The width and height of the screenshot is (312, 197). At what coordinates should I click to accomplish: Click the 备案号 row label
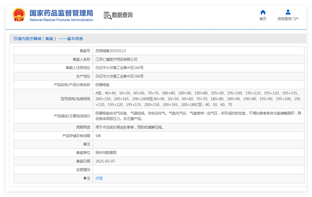point(85,51)
